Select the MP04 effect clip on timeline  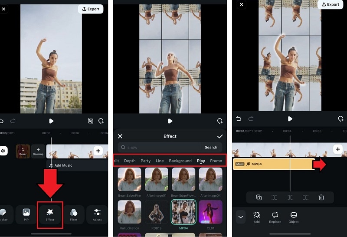coord(274,164)
